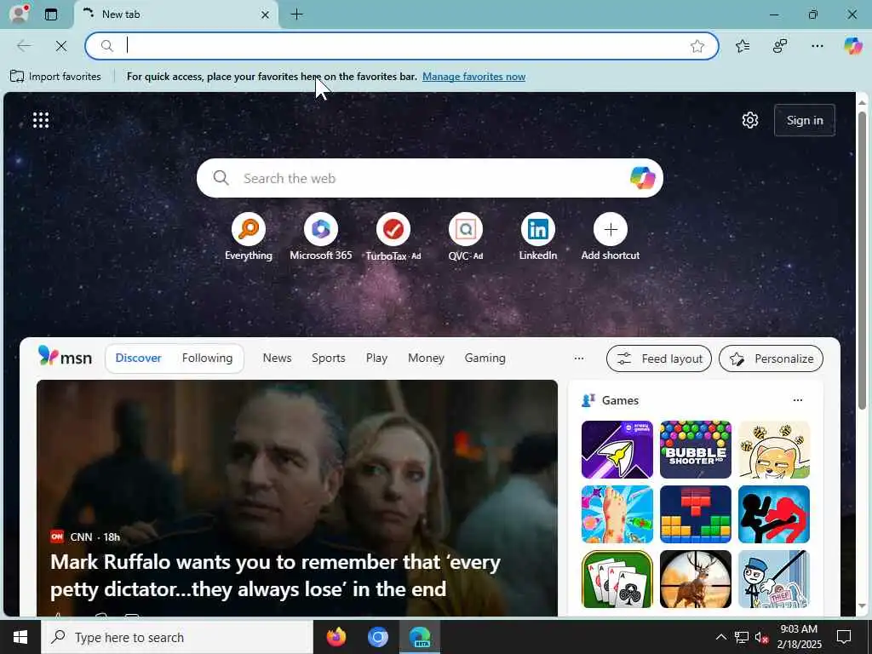872x654 pixels.
Task: Click Add shortcut plus icon
Action: coord(611,229)
